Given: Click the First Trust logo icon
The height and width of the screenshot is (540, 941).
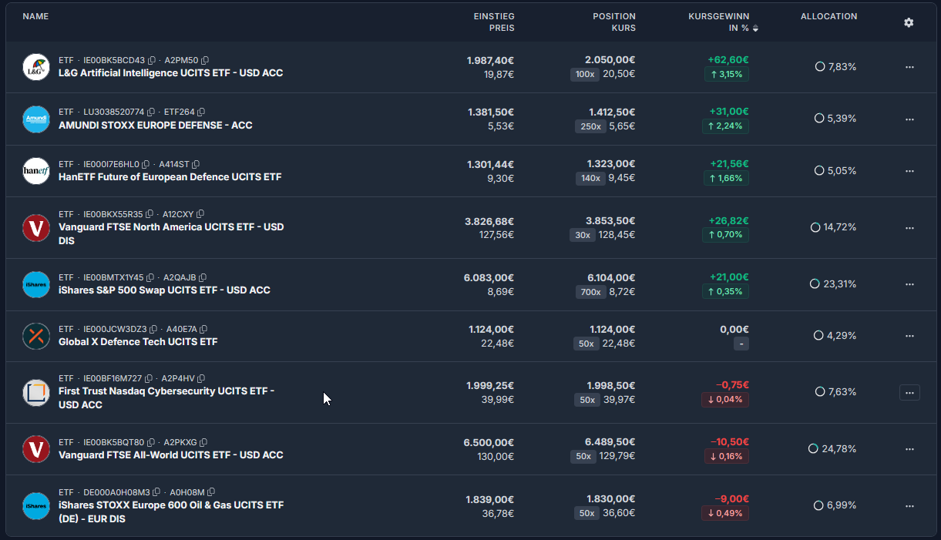Looking at the screenshot, I should click(x=36, y=392).
